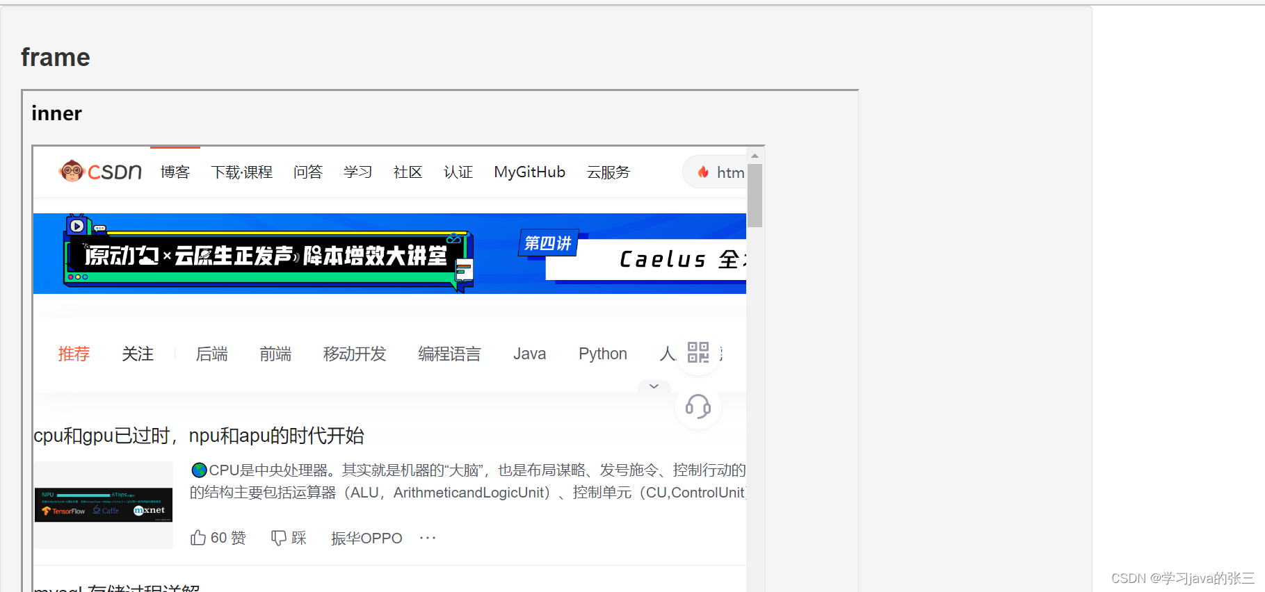The image size is (1265, 592).
Task: Expand the category list with the chevron
Action: click(x=654, y=386)
